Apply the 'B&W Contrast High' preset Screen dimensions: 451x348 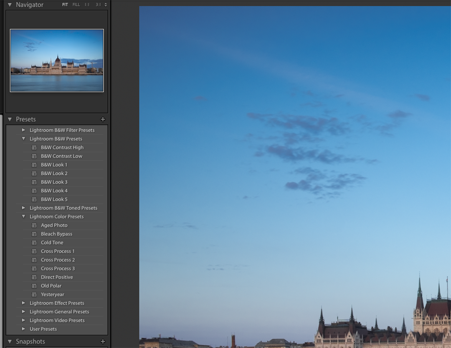click(x=62, y=147)
